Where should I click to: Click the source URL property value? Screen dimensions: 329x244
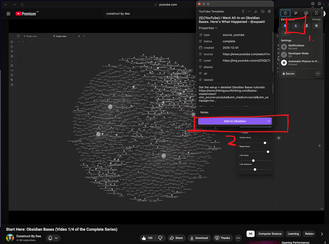click(x=246, y=54)
